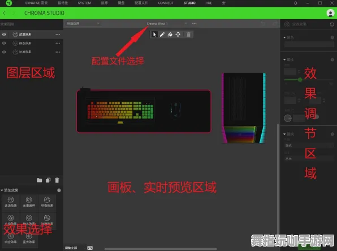337x251 pixels.
Task: Select the PC case device on the canvas
Action: (x=244, y=108)
